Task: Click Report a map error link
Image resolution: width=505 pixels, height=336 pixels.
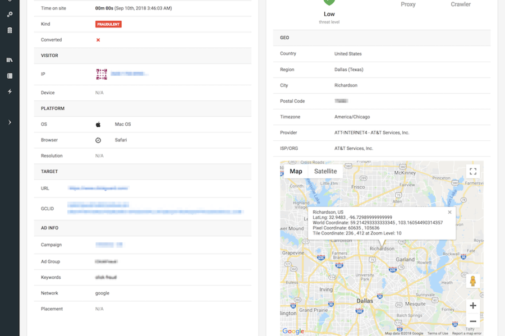Action: (467, 333)
